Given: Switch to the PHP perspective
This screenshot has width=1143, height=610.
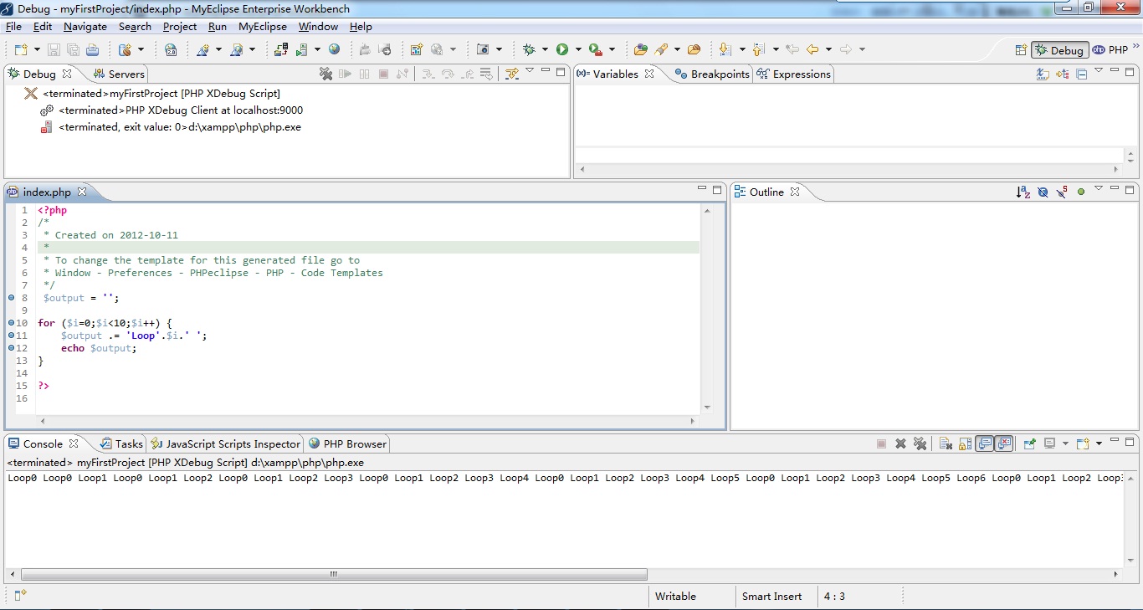Looking at the screenshot, I should coord(1110,50).
